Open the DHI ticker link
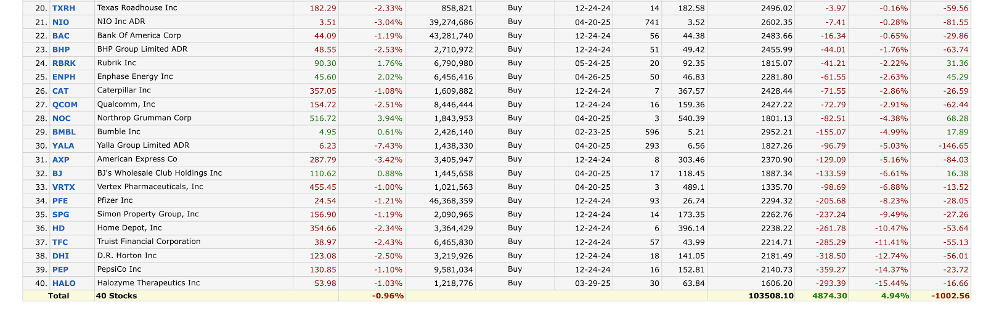 click(x=61, y=256)
